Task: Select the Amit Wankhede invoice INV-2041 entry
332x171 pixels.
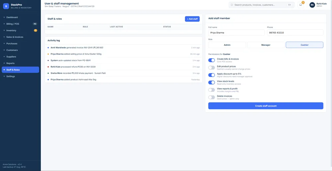Action: pos(124,48)
